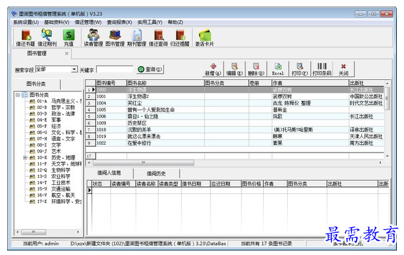Select the book row 浮生物语2
The width and height of the screenshot is (404, 255).
click(x=235, y=96)
